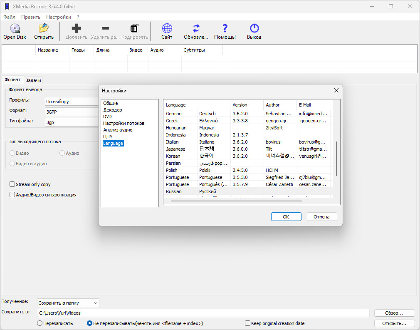Click the Language column header

point(180,105)
